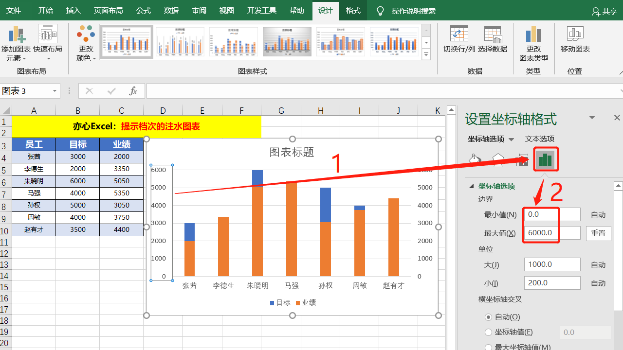Click the 员工 header cell
The height and width of the screenshot is (350, 623).
(34, 144)
